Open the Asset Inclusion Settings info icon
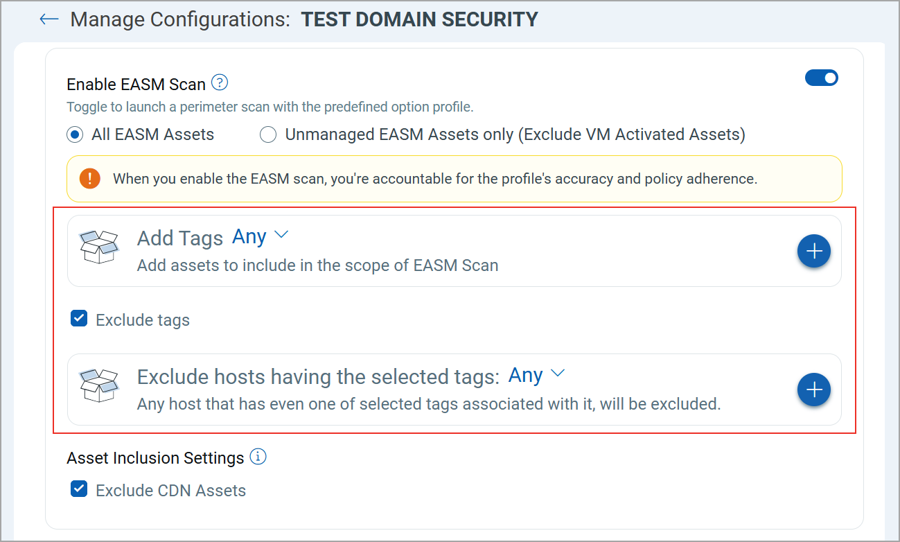Image resolution: width=900 pixels, height=542 pixels. [x=258, y=457]
